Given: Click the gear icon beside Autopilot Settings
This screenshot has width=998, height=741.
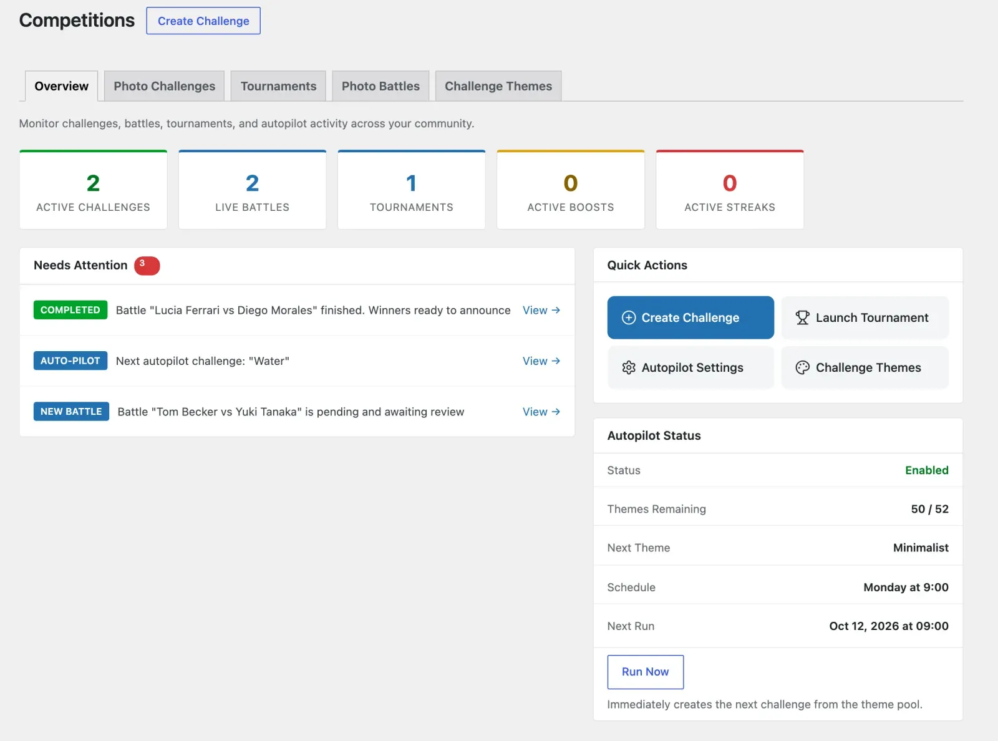Looking at the screenshot, I should pyautogui.click(x=629, y=367).
